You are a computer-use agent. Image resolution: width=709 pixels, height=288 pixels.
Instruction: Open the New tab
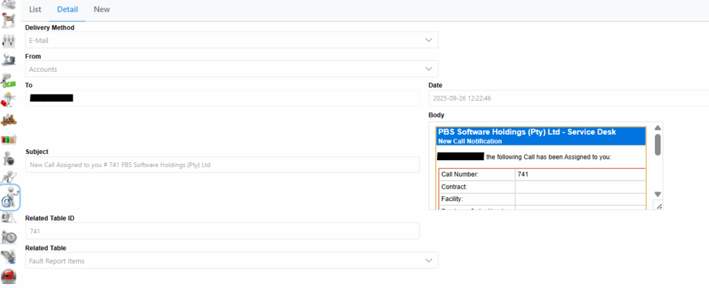[102, 10]
